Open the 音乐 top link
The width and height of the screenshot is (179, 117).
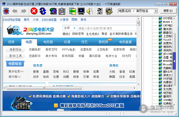[27, 20]
